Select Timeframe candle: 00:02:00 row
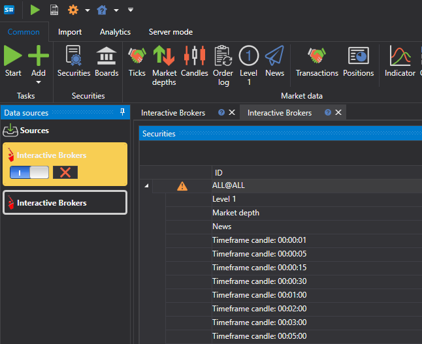Viewport: 422px width, 344px height. tap(293, 309)
